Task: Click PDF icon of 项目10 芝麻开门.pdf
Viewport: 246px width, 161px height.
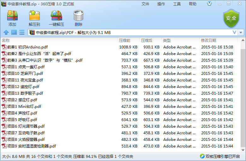Action: [x=4, y=73]
